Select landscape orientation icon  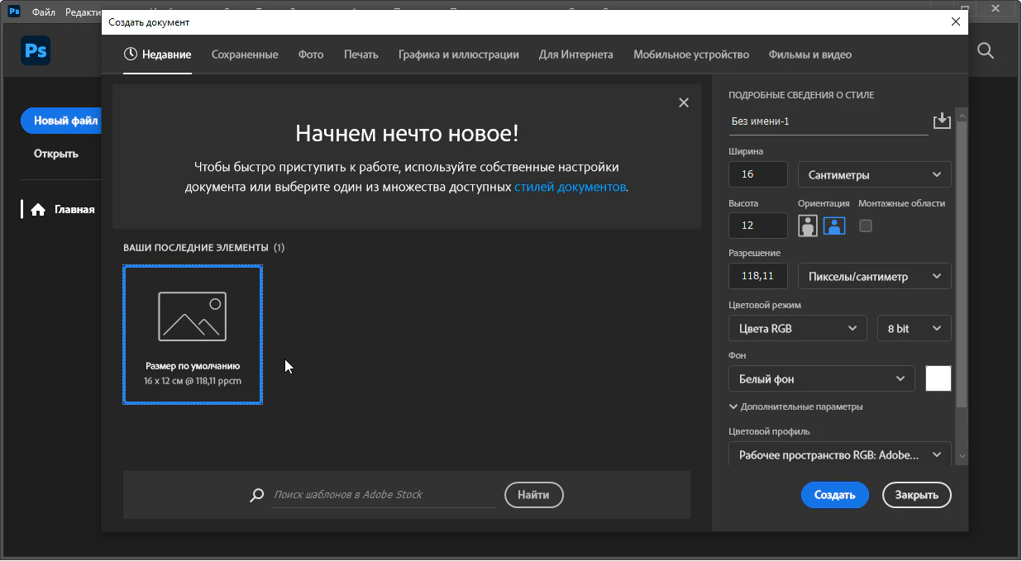coord(834,226)
